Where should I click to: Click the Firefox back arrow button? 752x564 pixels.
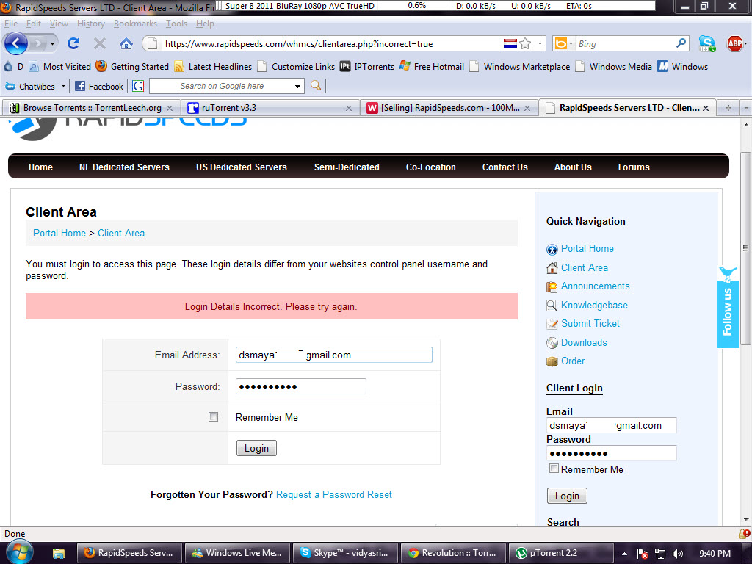click(x=16, y=43)
